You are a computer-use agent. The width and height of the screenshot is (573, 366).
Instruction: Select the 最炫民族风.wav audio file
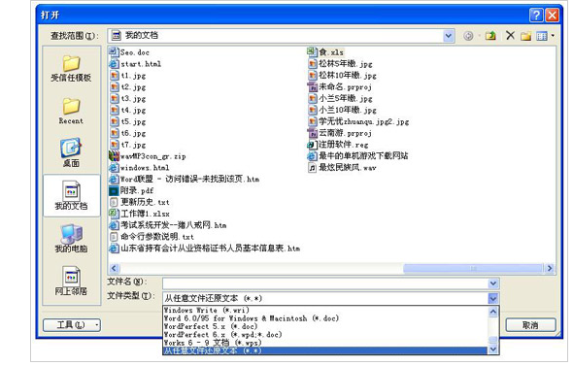click(342, 168)
